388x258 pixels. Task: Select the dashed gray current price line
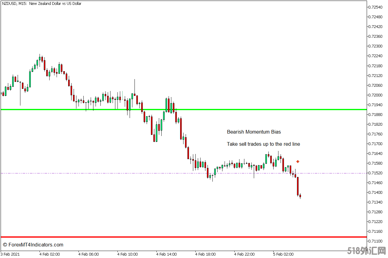183,173
